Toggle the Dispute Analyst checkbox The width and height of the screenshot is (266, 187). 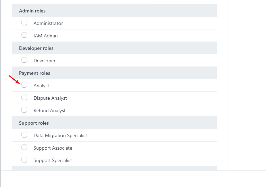pos(24,98)
